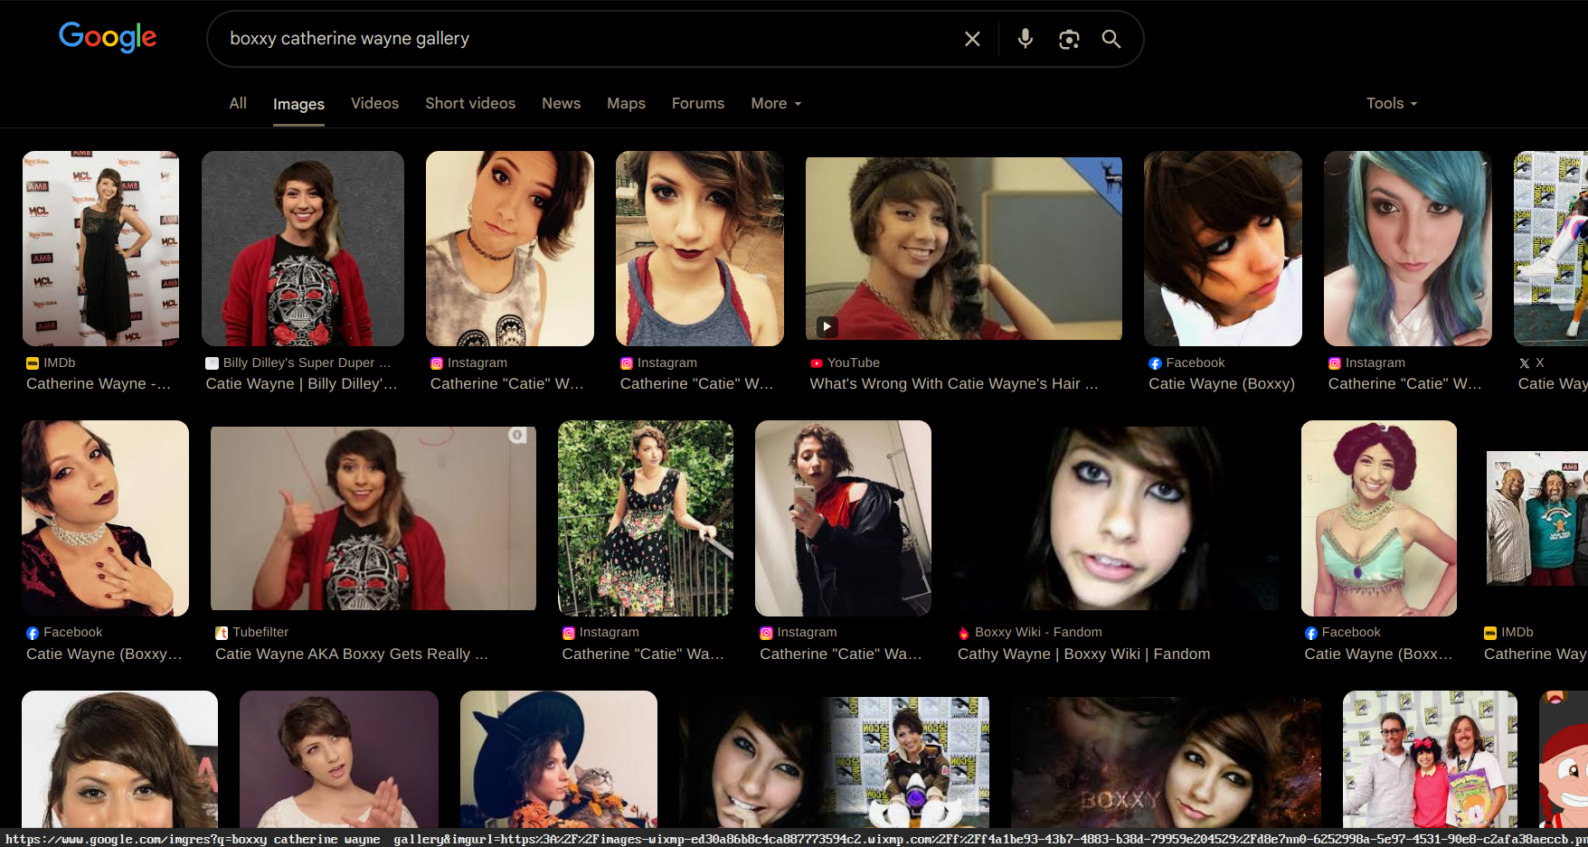Open the Boxxy Wiki Fandom close-up thumbnail
Screen dimensions: 1588x847
[x=1116, y=519]
